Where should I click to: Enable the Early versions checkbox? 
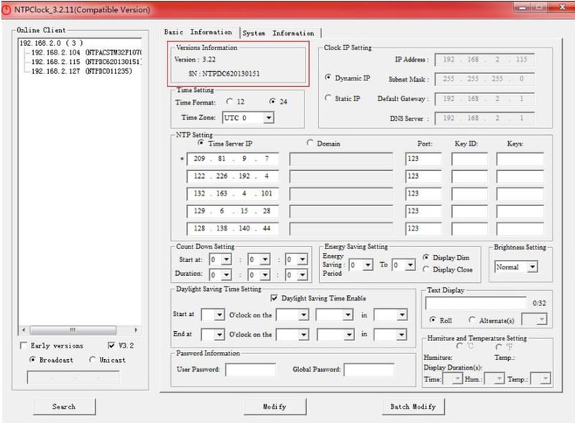pos(24,345)
